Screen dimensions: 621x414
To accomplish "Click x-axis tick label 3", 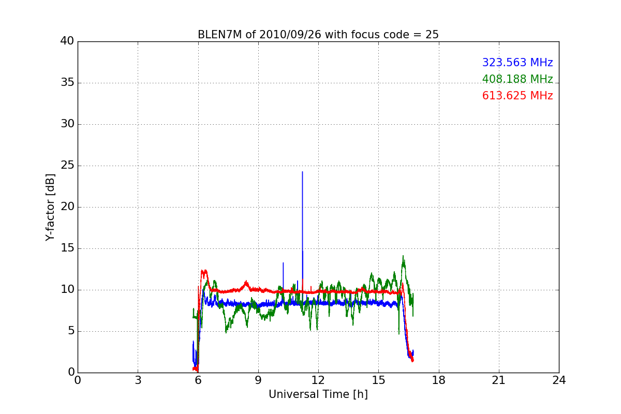I will click(x=138, y=380).
